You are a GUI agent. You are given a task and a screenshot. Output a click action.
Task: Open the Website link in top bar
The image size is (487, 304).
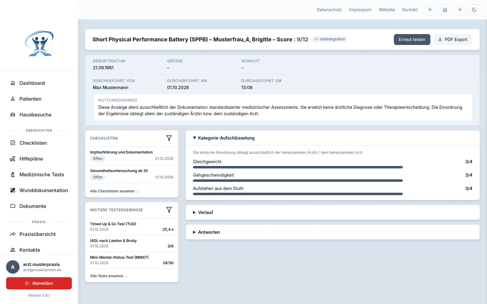tap(387, 10)
